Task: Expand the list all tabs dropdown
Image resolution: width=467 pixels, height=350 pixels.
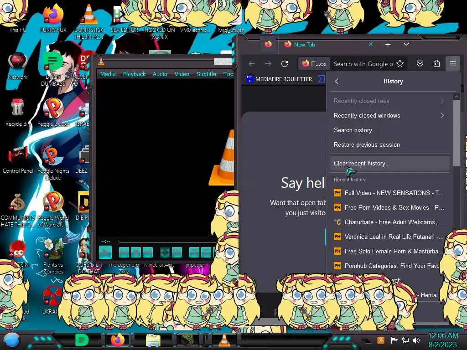Action: coord(406,44)
